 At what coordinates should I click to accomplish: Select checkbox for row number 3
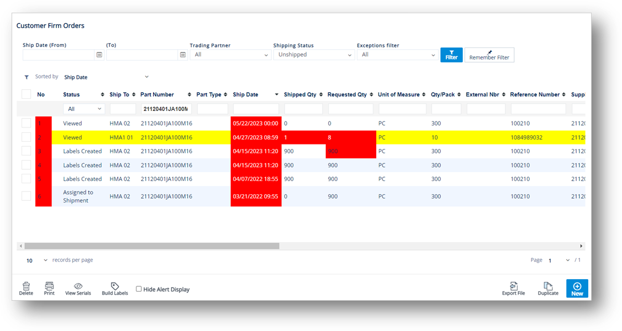coord(26,151)
